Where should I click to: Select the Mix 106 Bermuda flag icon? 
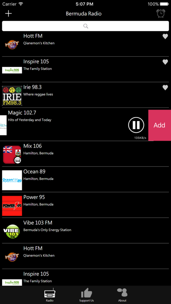(12, 155)
